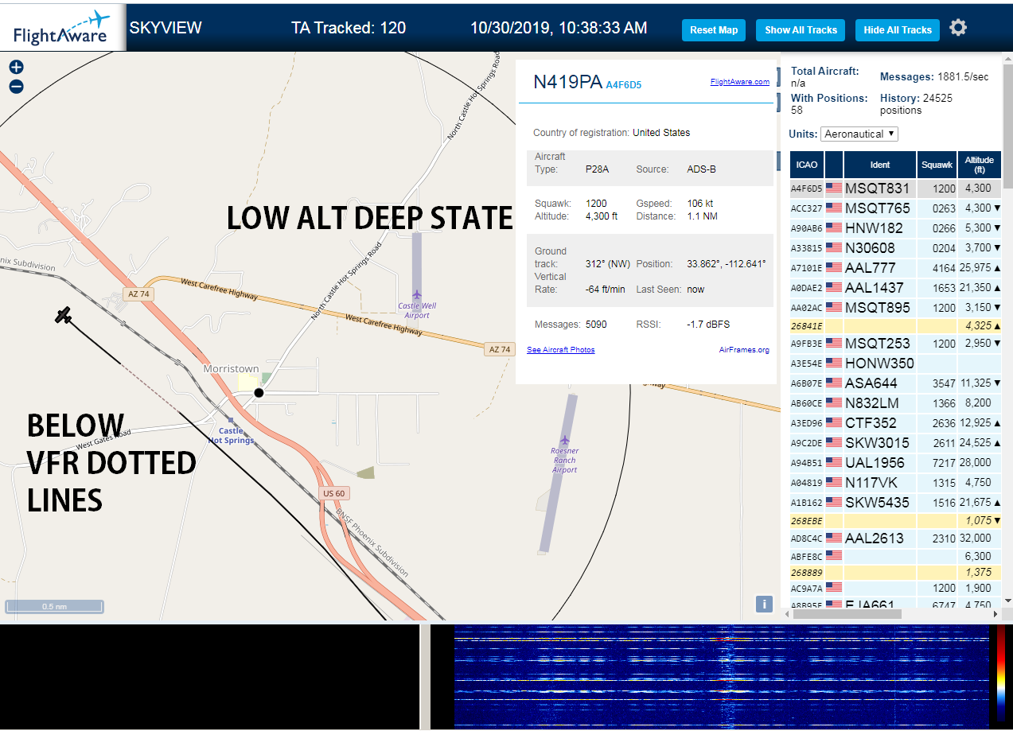1013x731 pixels.
Task: Click the US 60 road shield
Action: point(333,493)
